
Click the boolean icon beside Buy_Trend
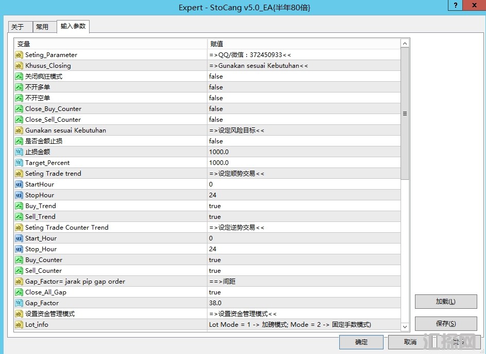(x=19, y=206)
